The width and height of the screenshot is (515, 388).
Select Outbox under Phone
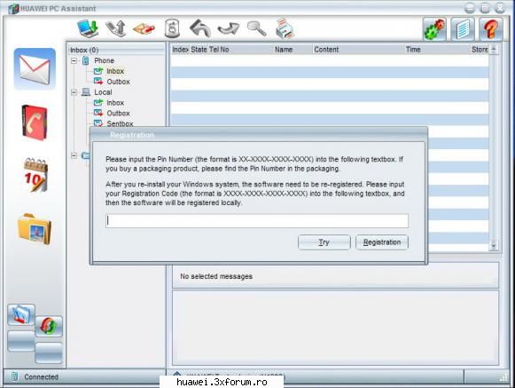118,82
